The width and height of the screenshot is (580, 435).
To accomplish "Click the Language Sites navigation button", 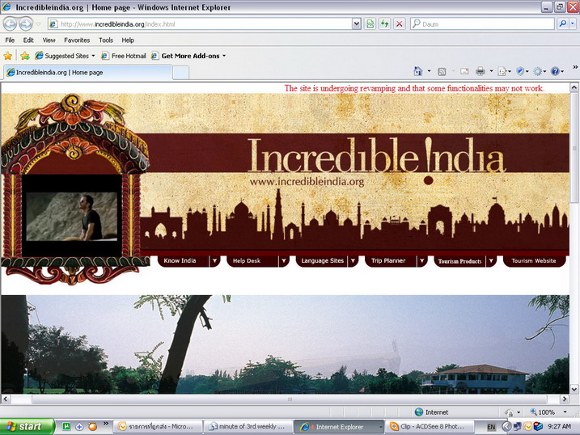I will [322, 260].
